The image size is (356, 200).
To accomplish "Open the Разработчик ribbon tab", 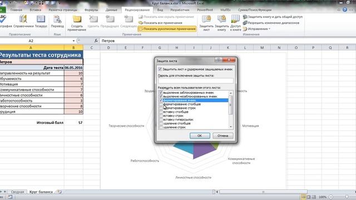I will (x=180, y=10).
